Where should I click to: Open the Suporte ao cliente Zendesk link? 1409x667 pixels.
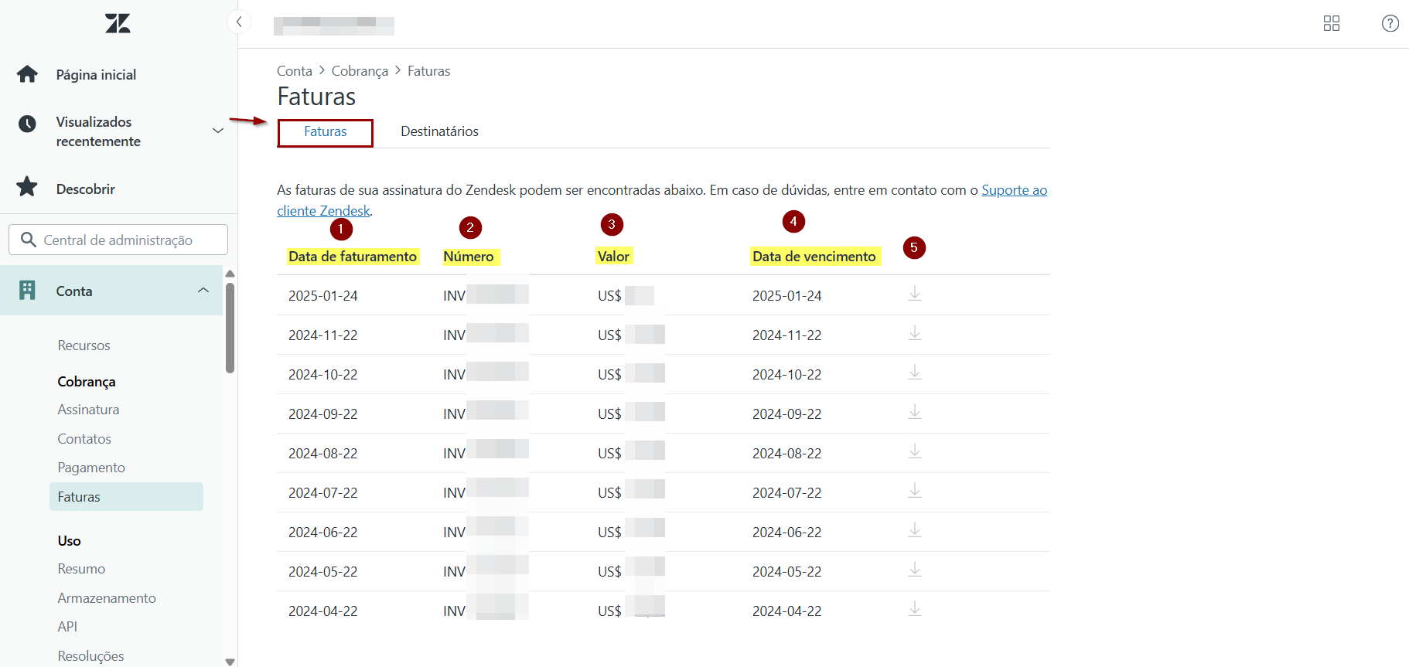1014,190
